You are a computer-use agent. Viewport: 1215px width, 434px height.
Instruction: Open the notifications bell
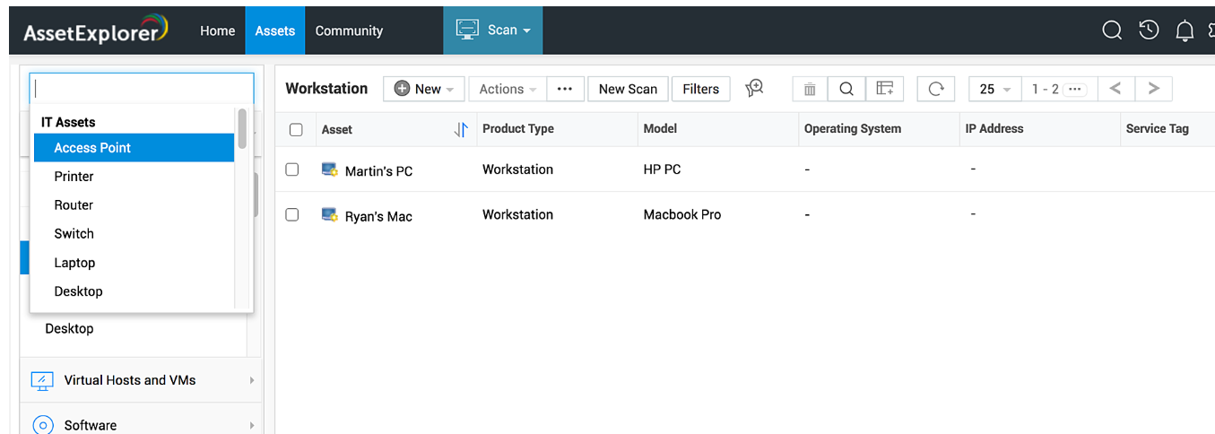1185,31
